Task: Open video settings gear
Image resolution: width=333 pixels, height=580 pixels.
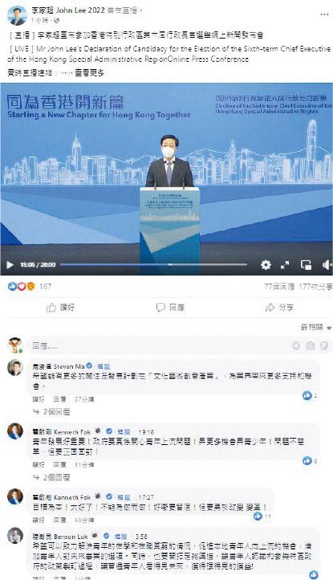Action: coord(266,265)
